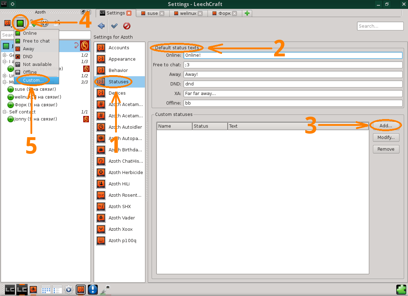The height and width of the screenshot is (296, 408).
Task: Focus the DND status text field
Action: 293,84
